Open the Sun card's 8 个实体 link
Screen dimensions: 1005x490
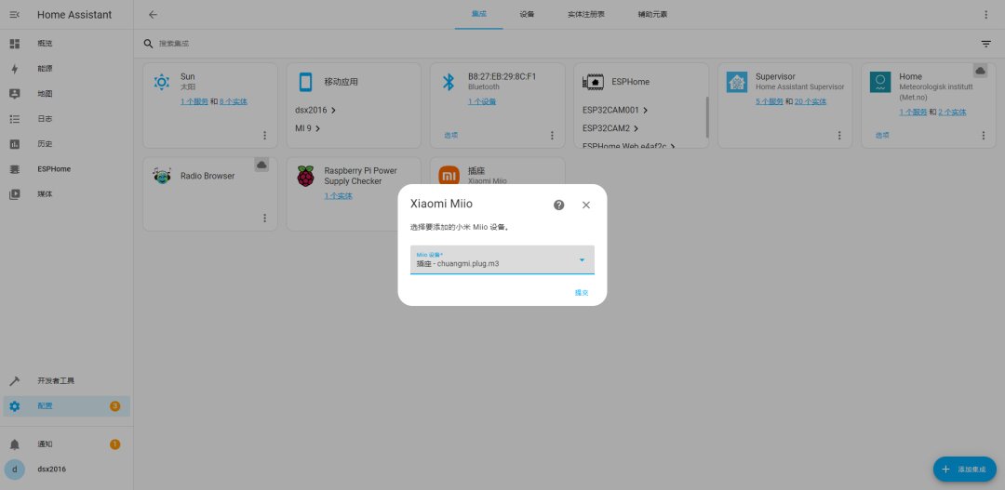(234, 102)
